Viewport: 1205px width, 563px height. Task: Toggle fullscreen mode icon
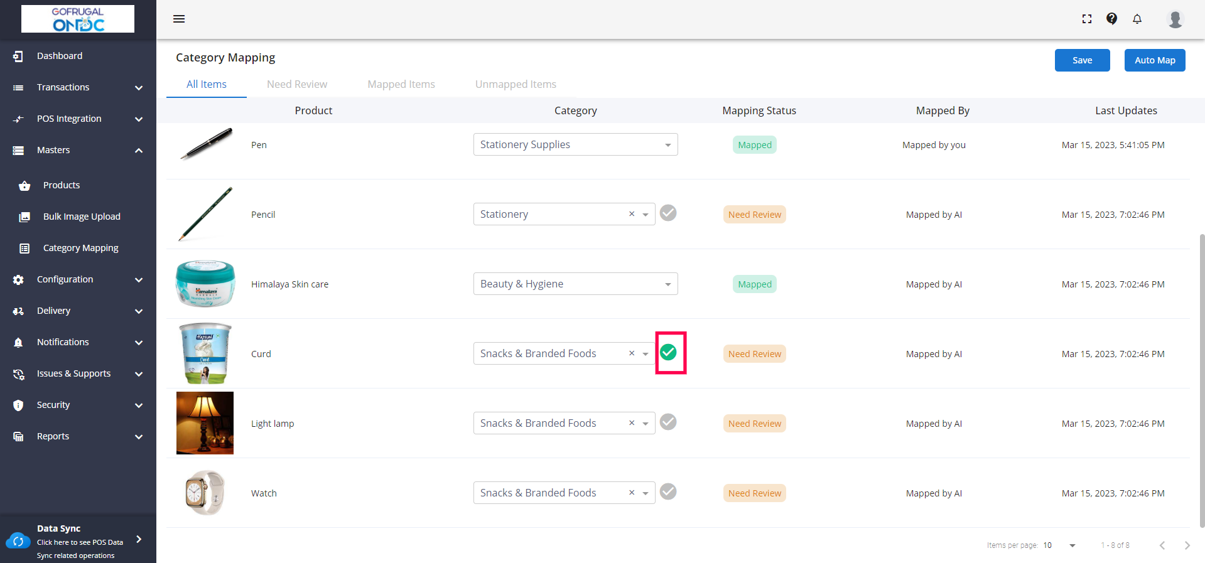pyautogui.click(x=1087, y=19)
